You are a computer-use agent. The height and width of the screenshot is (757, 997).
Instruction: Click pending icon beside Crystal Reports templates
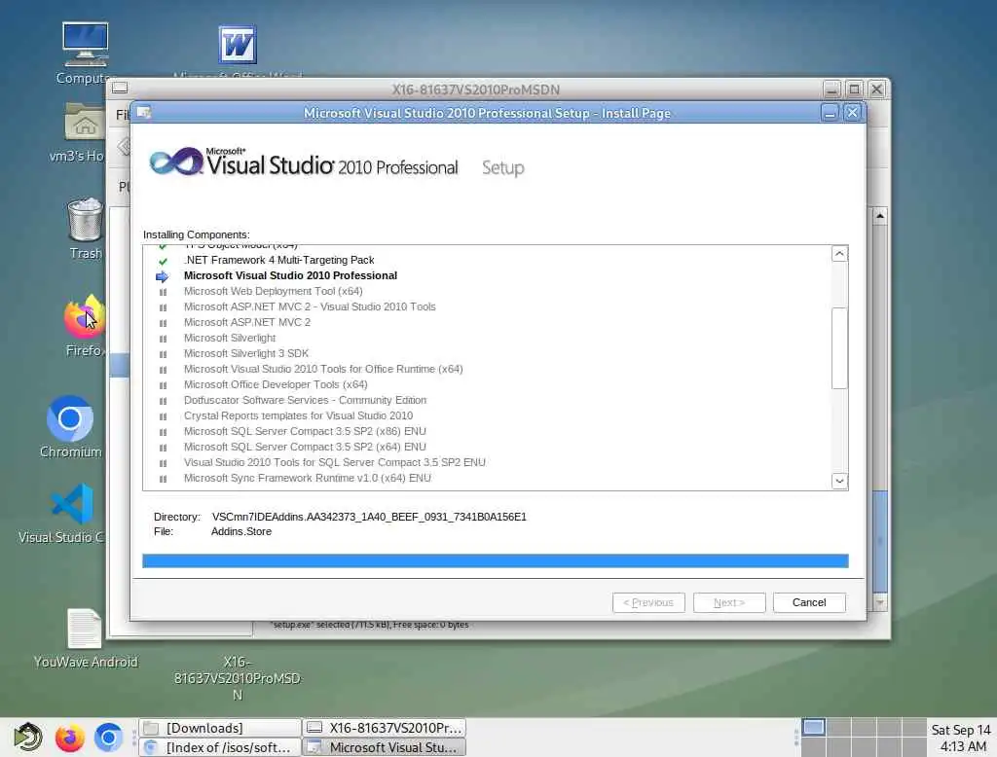point(163,417)
